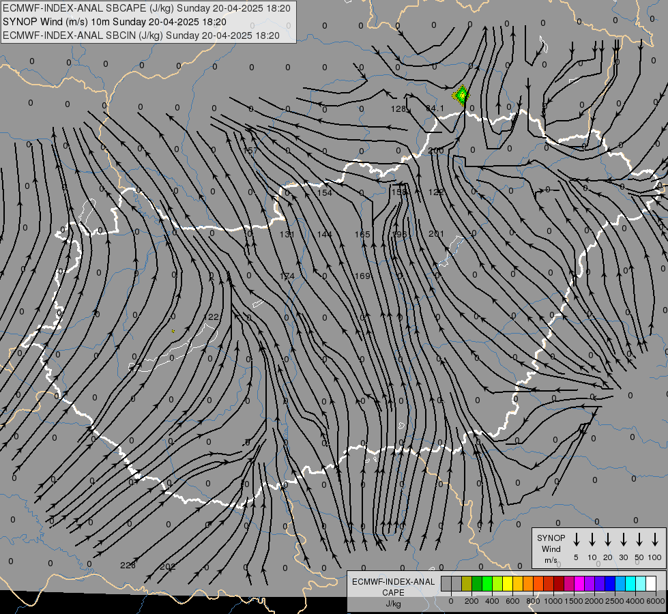668x614 pixels.
Task: Pick the pink swatch left of 1500
Action: pos(569,584)
